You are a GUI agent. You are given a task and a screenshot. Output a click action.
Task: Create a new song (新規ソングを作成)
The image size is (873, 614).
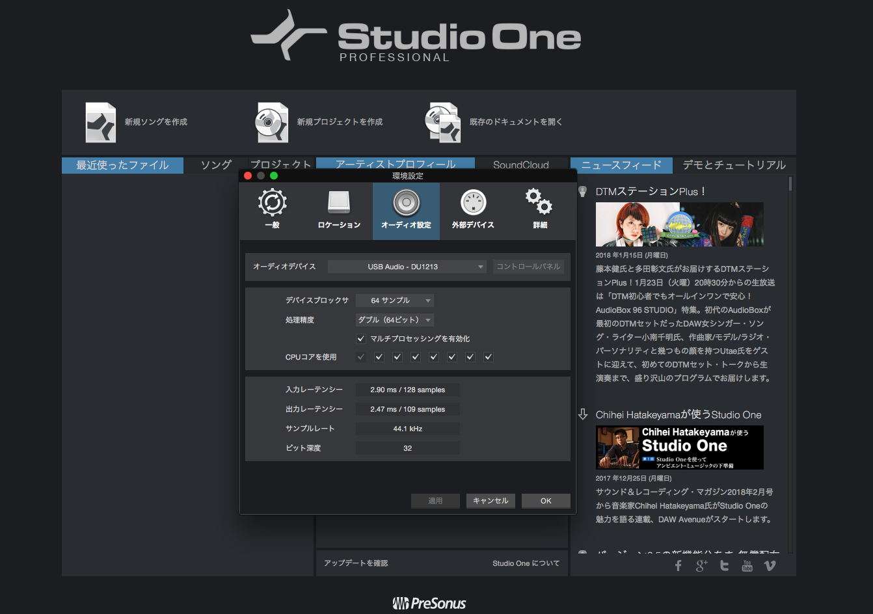tap(136, 122)
